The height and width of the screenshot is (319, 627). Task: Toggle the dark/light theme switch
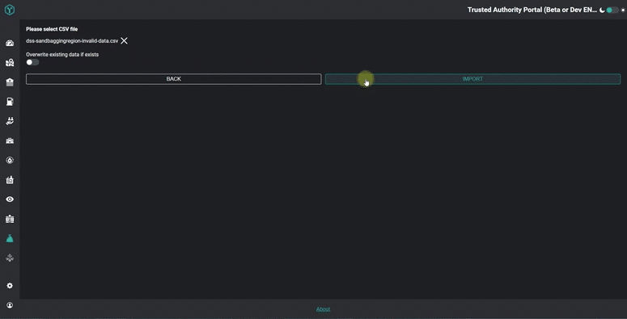[x=612, y=10]
